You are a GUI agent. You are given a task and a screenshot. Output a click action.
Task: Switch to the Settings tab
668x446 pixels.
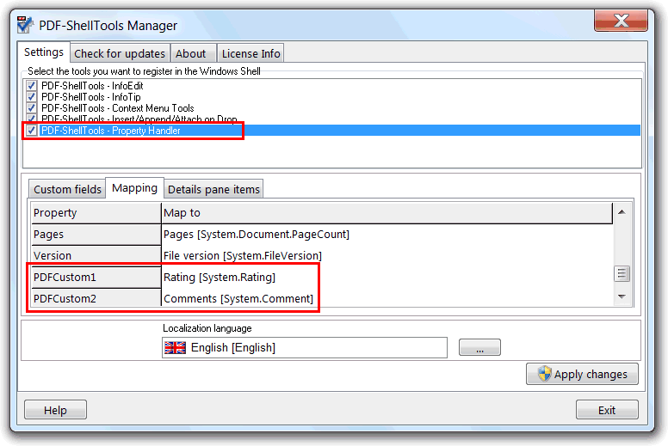[44, 52]
